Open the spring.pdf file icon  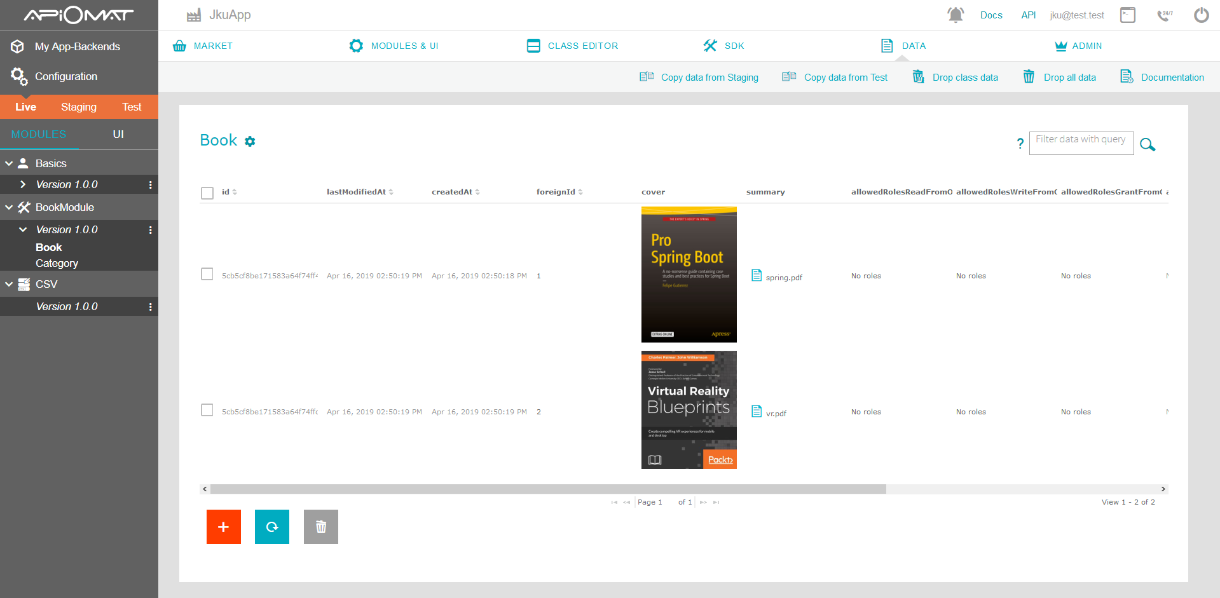point(757,275)
